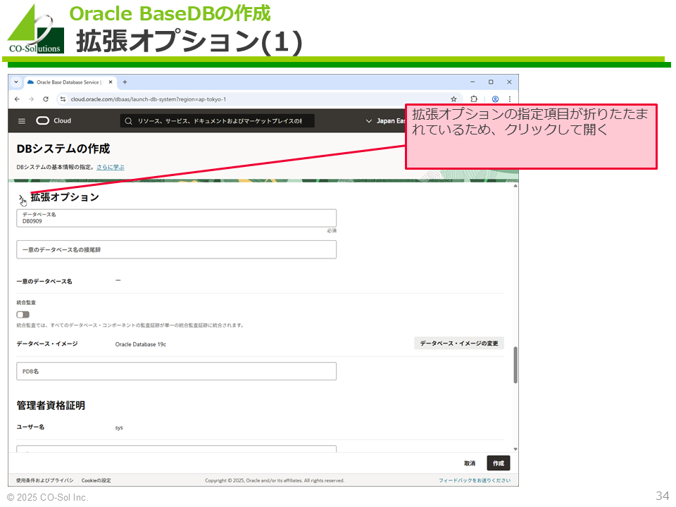Close the browser window
The height and width of the screenshot is (507, 676).
[x=509, y=82]
